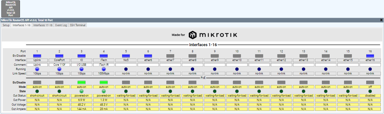Click the 'powered-on' Out Status on port 4
Viewport: 384px width, 114px height.
104,96
